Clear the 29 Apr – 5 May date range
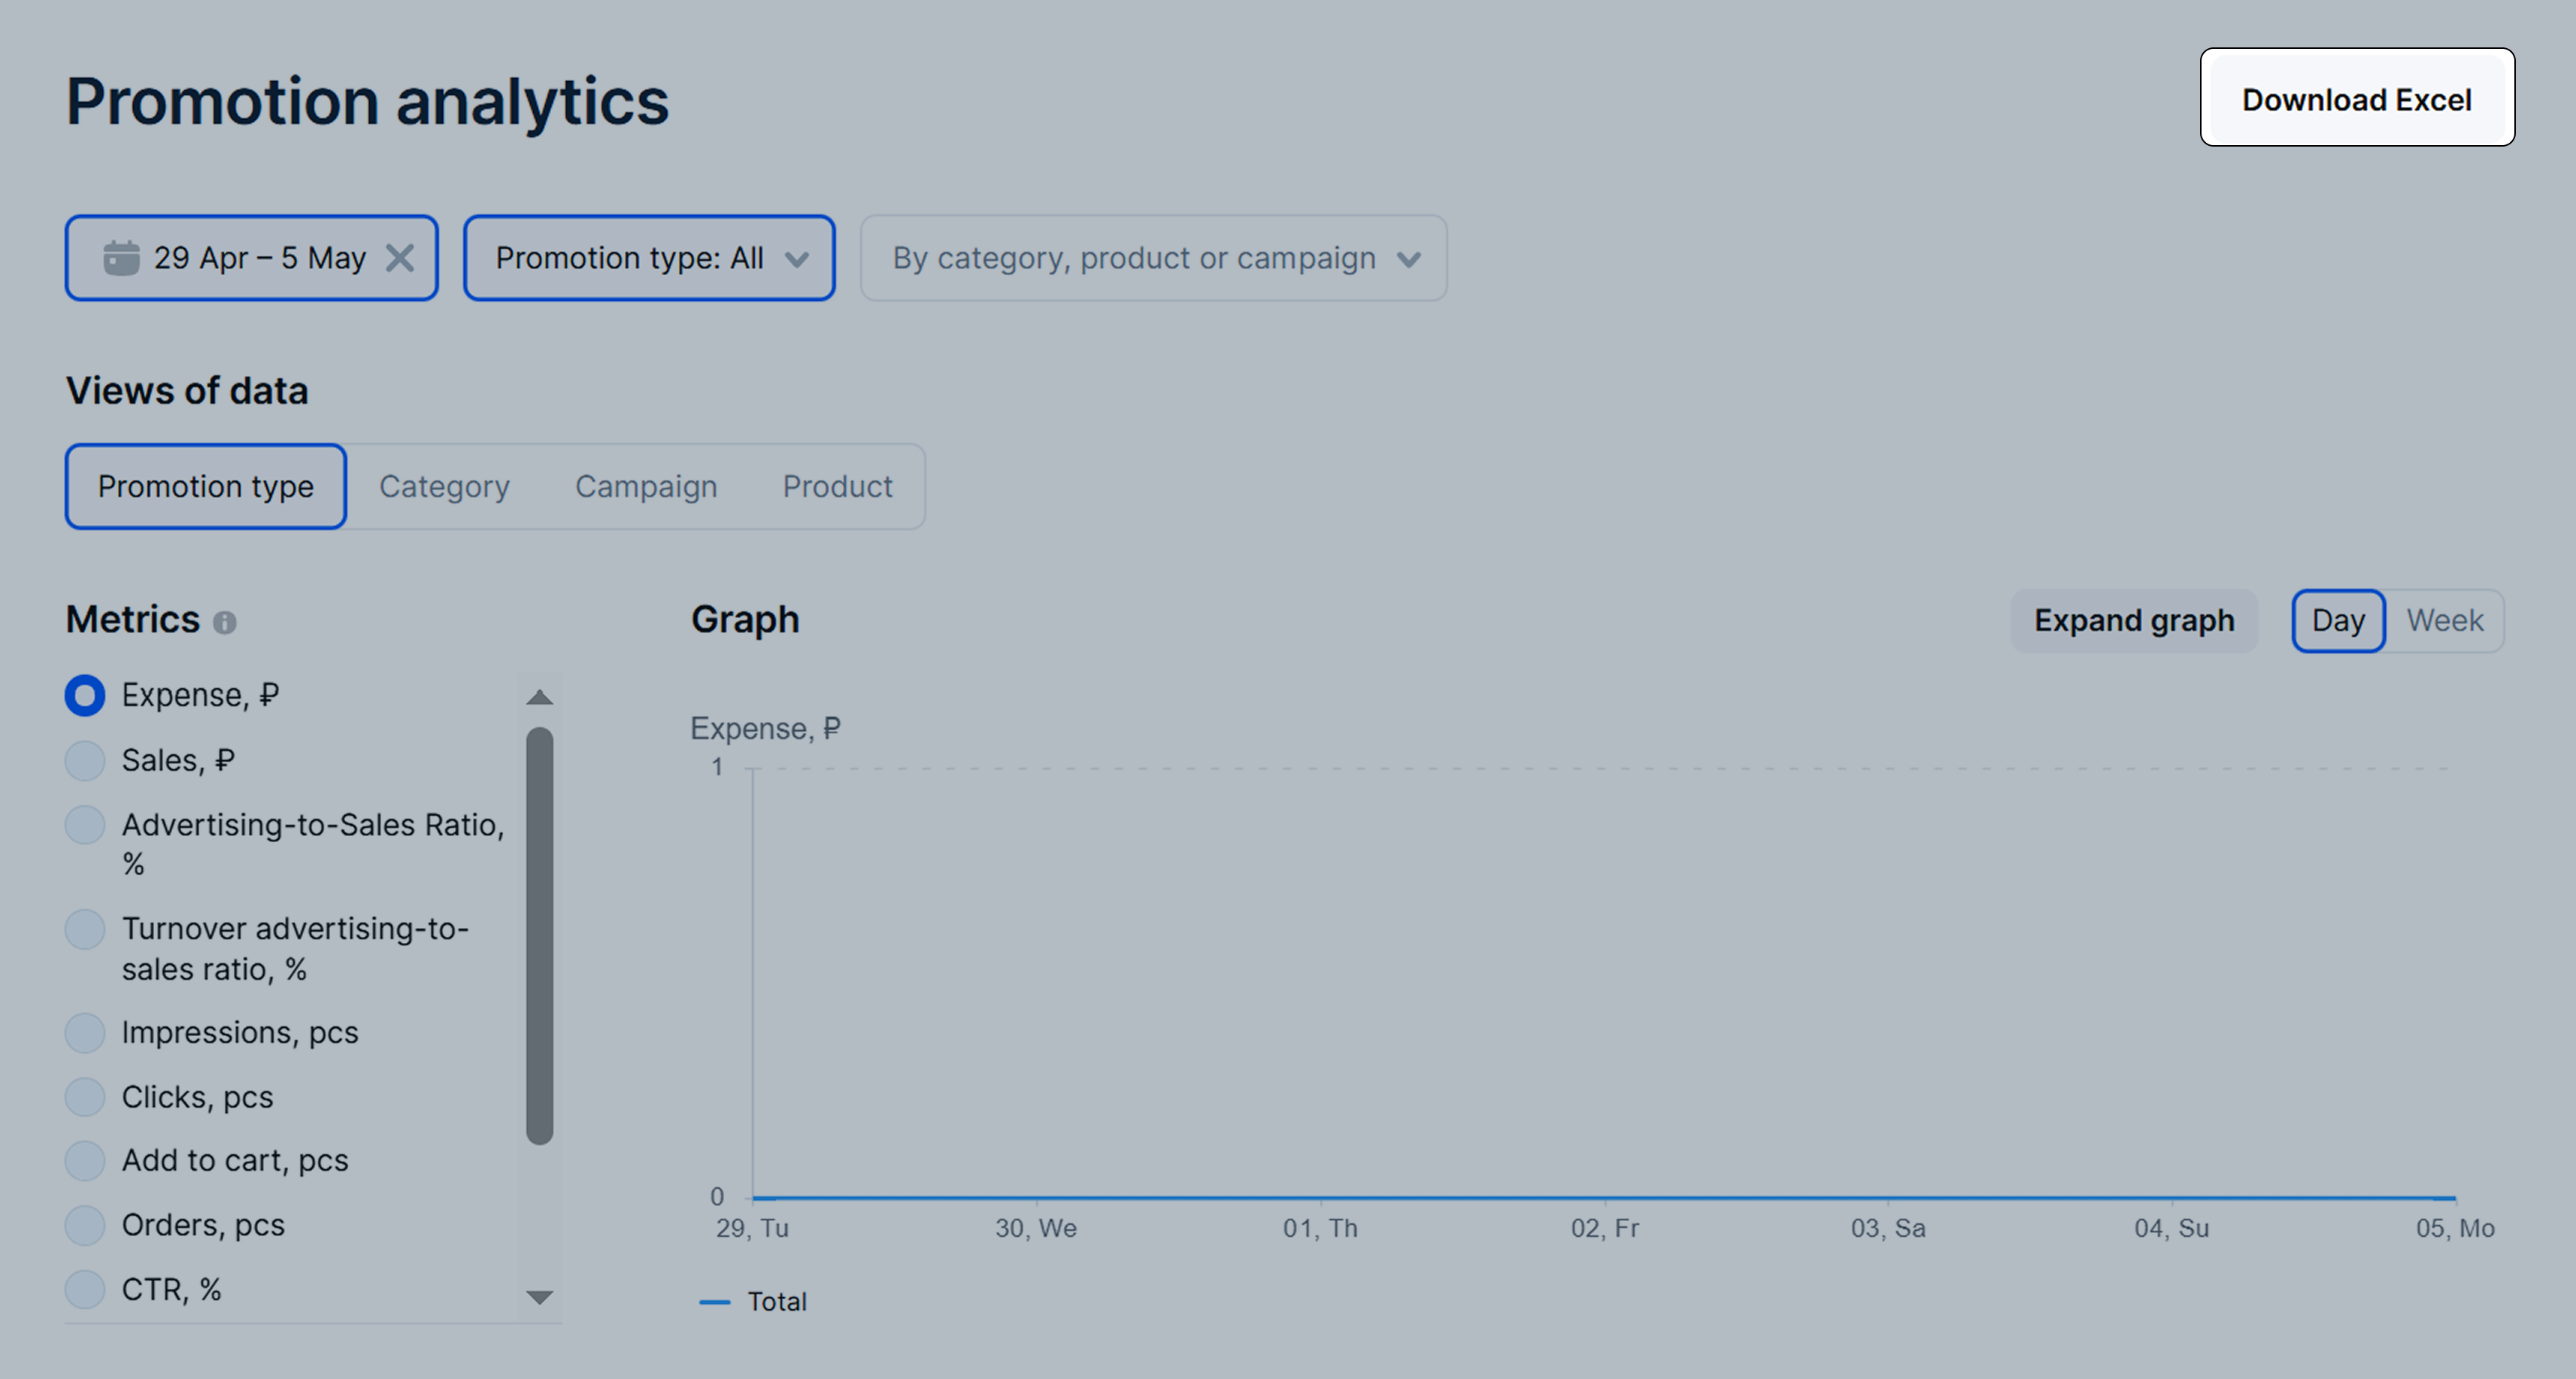Viewport: 2576px width, 1379px height. click(x=400, y=258)
